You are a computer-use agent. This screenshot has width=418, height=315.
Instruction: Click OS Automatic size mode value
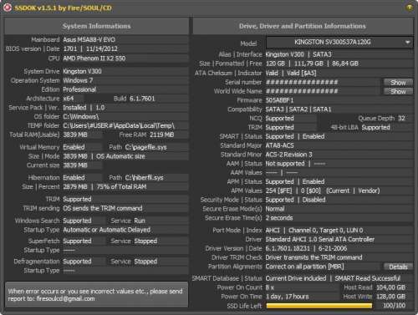(x=120, y=156)
